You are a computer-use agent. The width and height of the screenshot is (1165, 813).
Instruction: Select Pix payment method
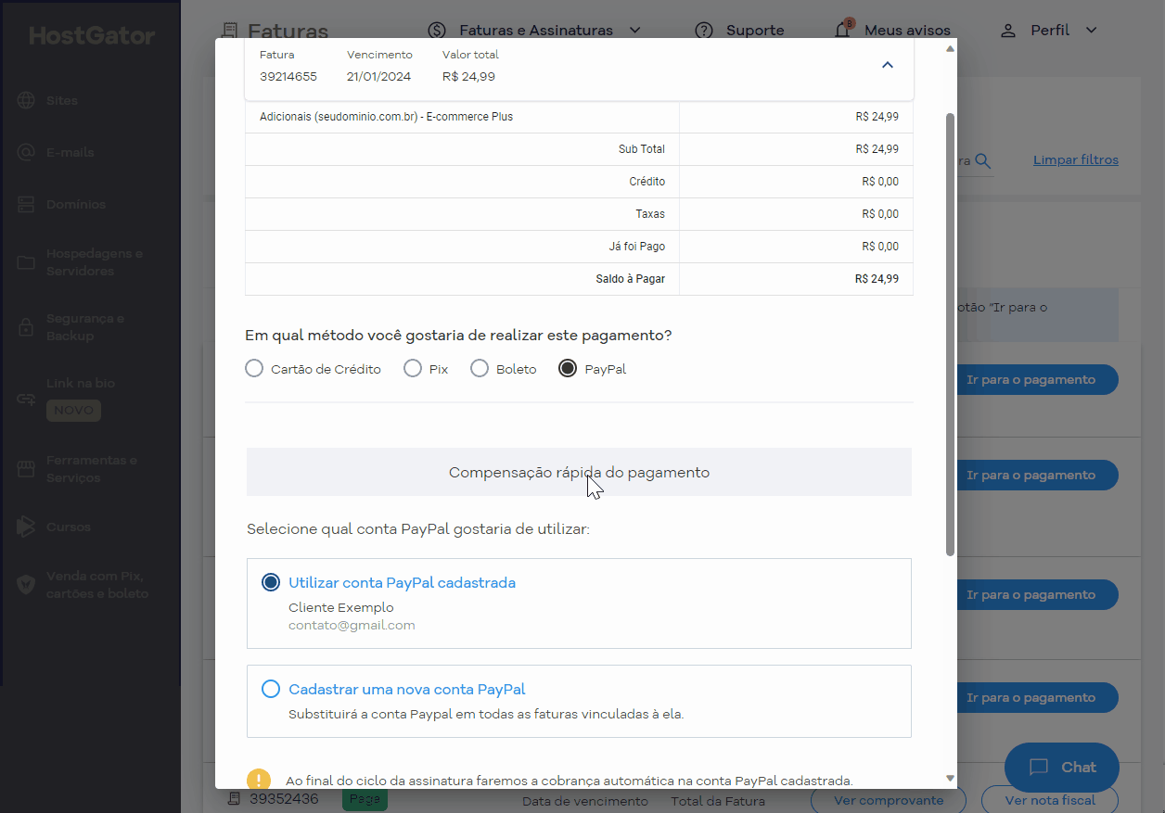coord(413,369)
